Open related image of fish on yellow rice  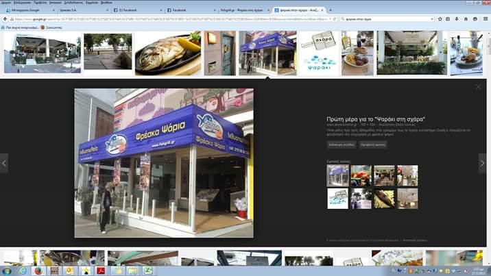point(384,199)
